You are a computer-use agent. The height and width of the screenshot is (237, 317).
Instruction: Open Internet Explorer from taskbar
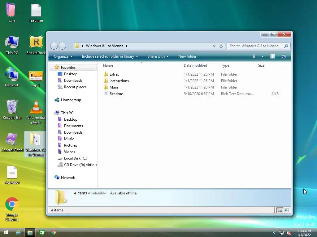tap(18, 232)
